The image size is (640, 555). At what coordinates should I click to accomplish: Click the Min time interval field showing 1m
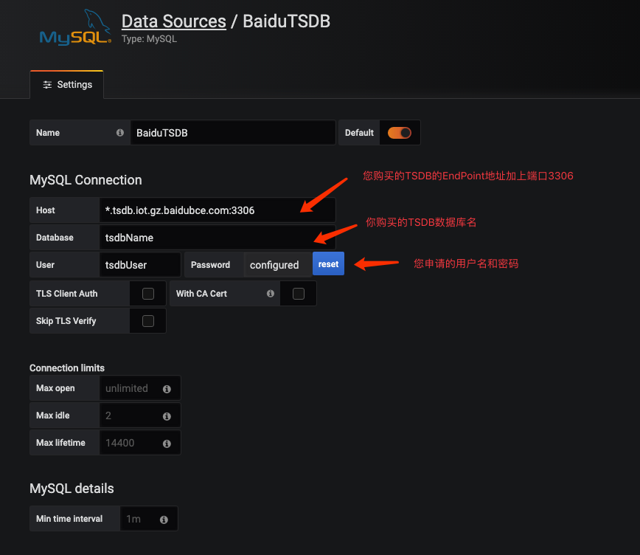coord(149,519)
